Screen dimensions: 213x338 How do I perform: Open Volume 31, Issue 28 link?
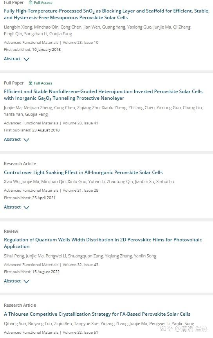click(x=81, y=191)
